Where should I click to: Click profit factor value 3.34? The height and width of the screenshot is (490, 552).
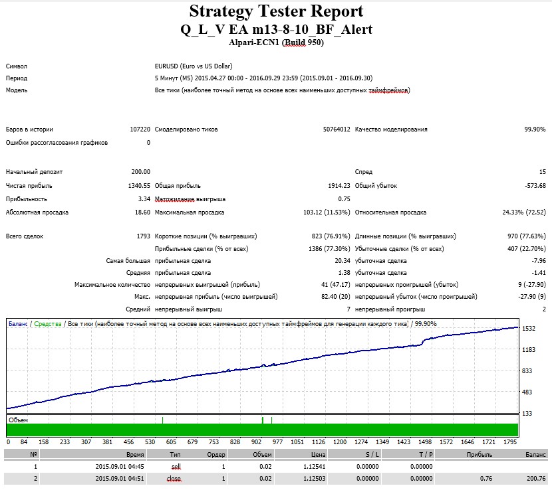click(x=144, y=199)
